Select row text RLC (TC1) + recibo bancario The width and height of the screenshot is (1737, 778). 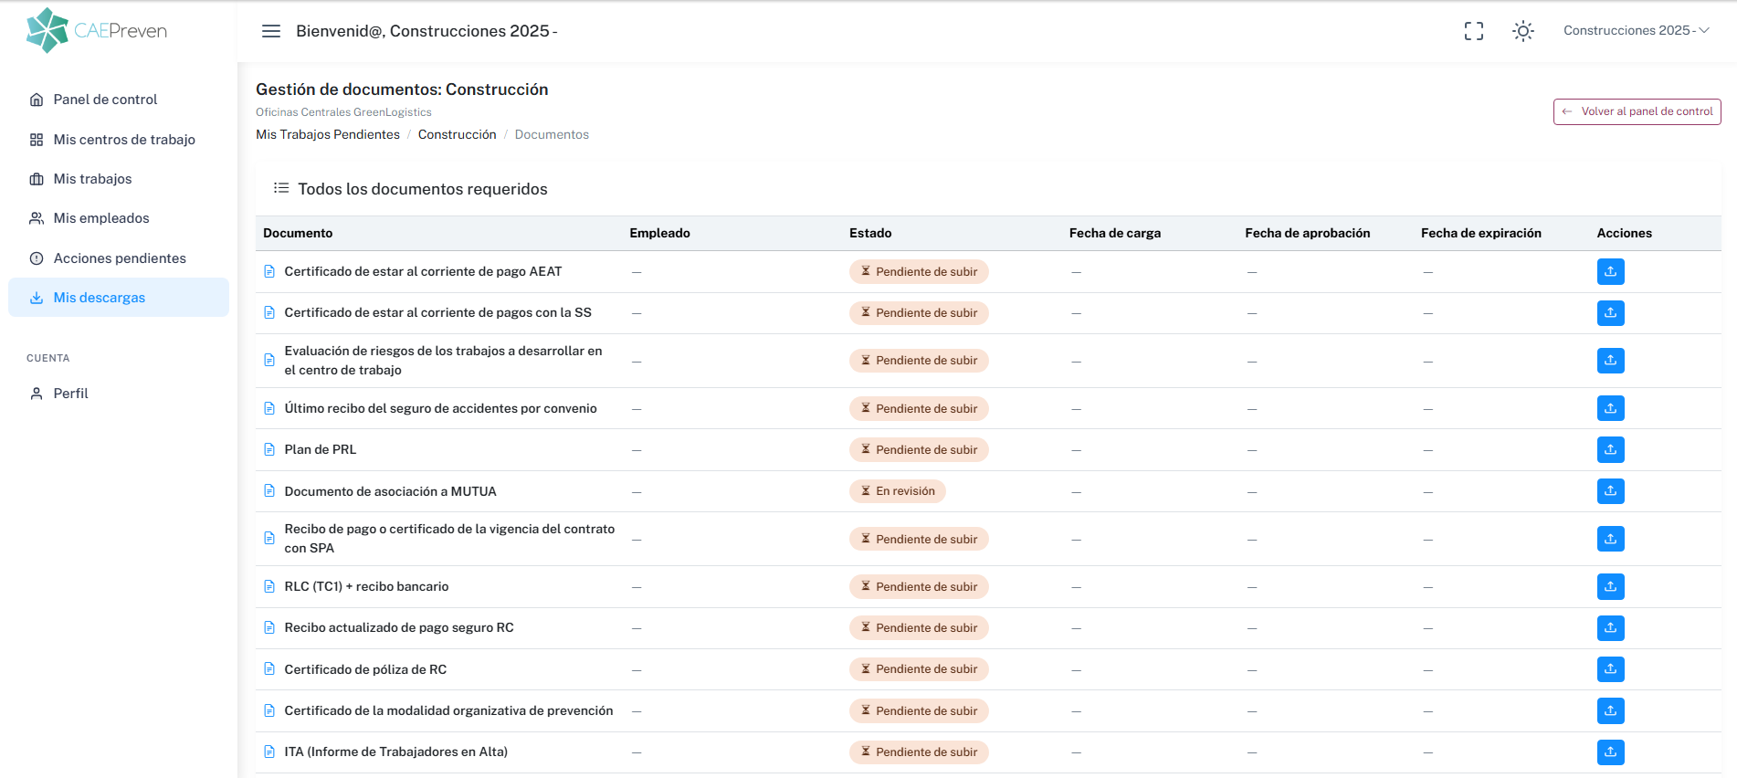[366, 586]
